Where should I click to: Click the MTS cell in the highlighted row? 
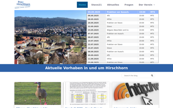(154, 12)
